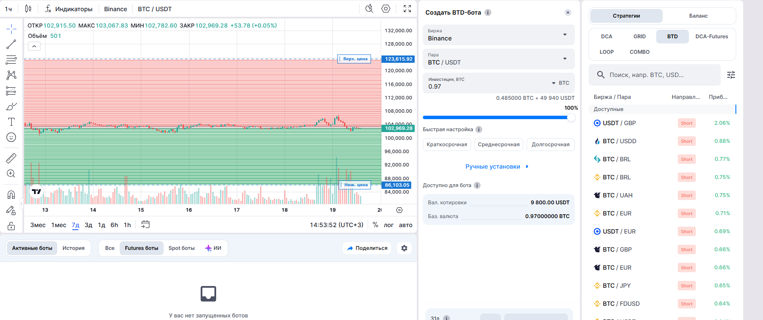Select the brush drawing tool
The image size is (763, 320).
[x=11, y=106]
